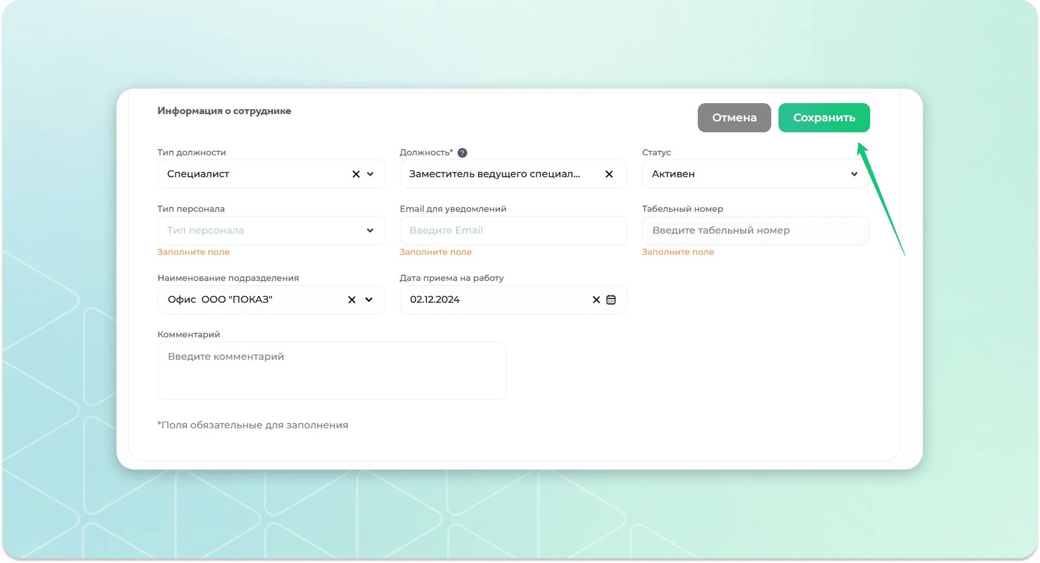The height and width of the screenshot is (563, 1040).
Task: Click the Специалист value in Тип должности
Action: pos(198,174)
